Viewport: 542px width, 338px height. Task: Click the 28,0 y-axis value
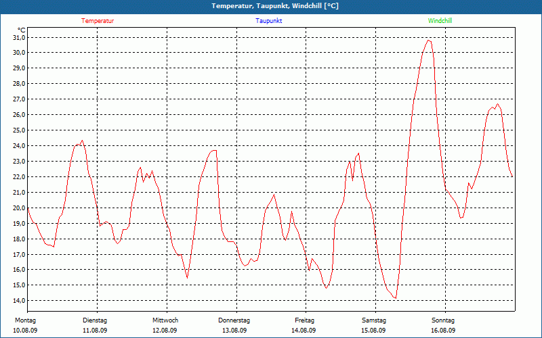(x=20, y=83)
